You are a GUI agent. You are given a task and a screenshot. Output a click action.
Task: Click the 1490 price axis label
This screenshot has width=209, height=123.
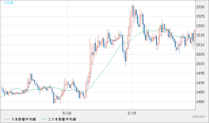200,83
